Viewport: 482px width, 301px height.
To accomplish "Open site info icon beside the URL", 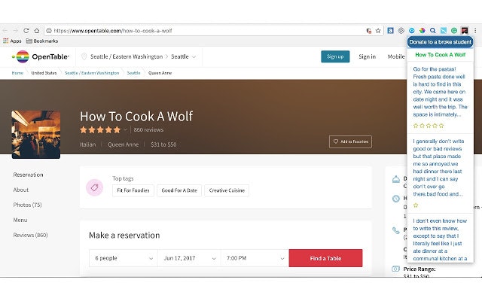I will pos(49,31).
